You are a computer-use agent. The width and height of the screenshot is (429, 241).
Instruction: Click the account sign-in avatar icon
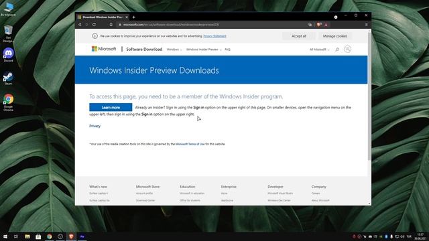(x=347, y=49)
